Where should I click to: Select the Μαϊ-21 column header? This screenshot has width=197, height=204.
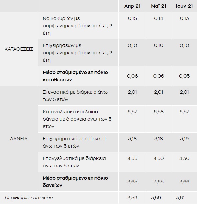tap(158, 6)
